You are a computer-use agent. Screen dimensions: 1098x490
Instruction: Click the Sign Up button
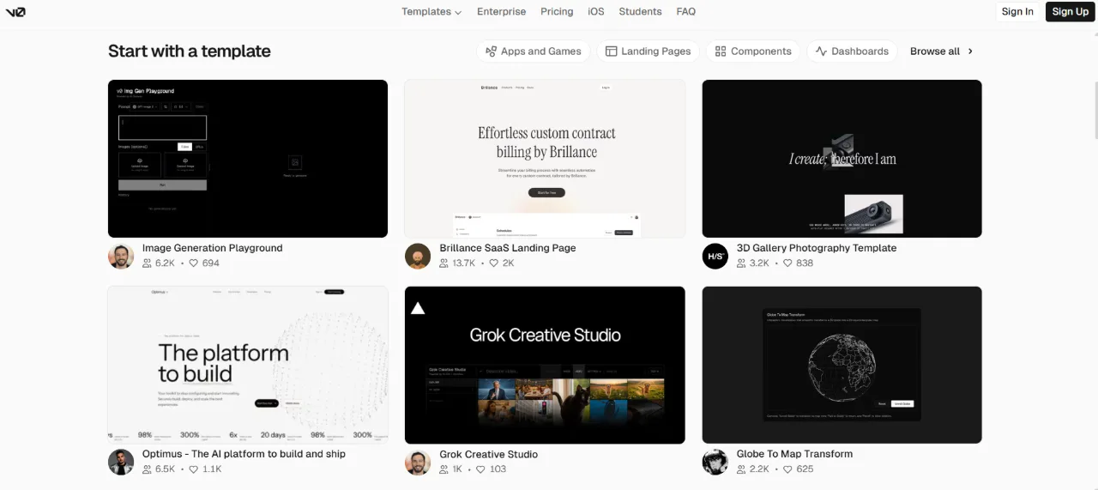click(x=1071, y=12)
